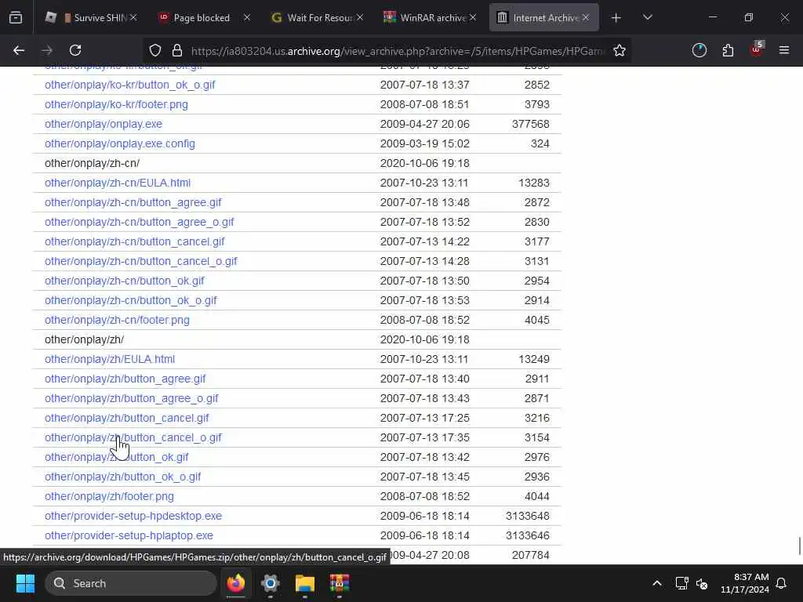Click the other/onplay/zh/ folder row text
The image size is (803, 602).
(84, 340)
